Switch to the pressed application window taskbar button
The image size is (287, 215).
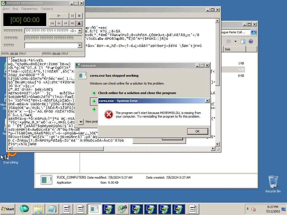94,209
